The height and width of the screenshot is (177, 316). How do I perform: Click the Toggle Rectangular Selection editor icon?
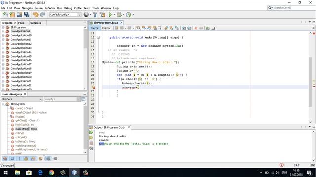[160, 28]
